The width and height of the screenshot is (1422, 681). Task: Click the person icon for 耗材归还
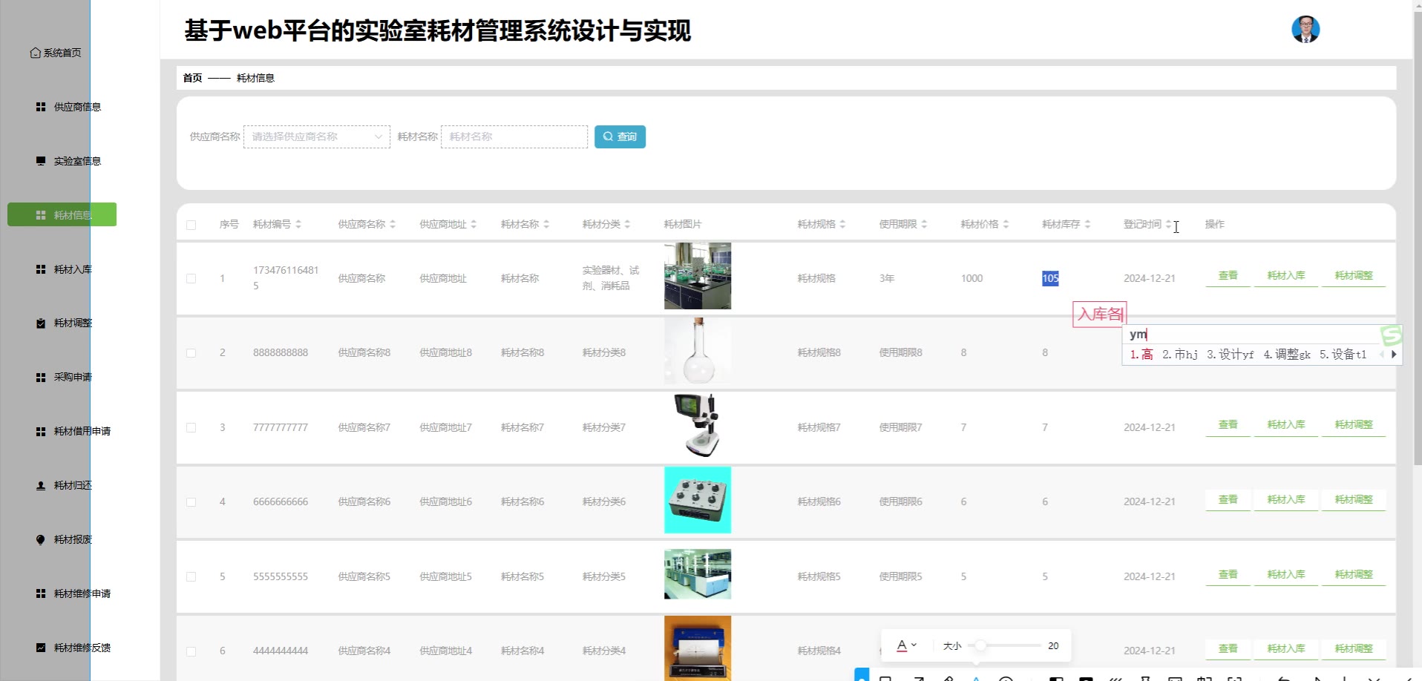pyautogui.click(x=41, y=486)
